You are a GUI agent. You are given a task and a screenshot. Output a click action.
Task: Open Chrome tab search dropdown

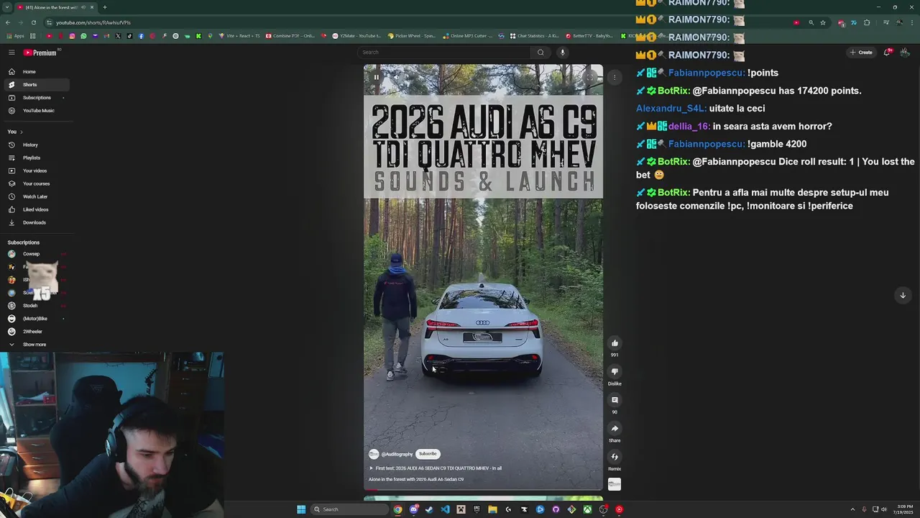tap(6, 7)
